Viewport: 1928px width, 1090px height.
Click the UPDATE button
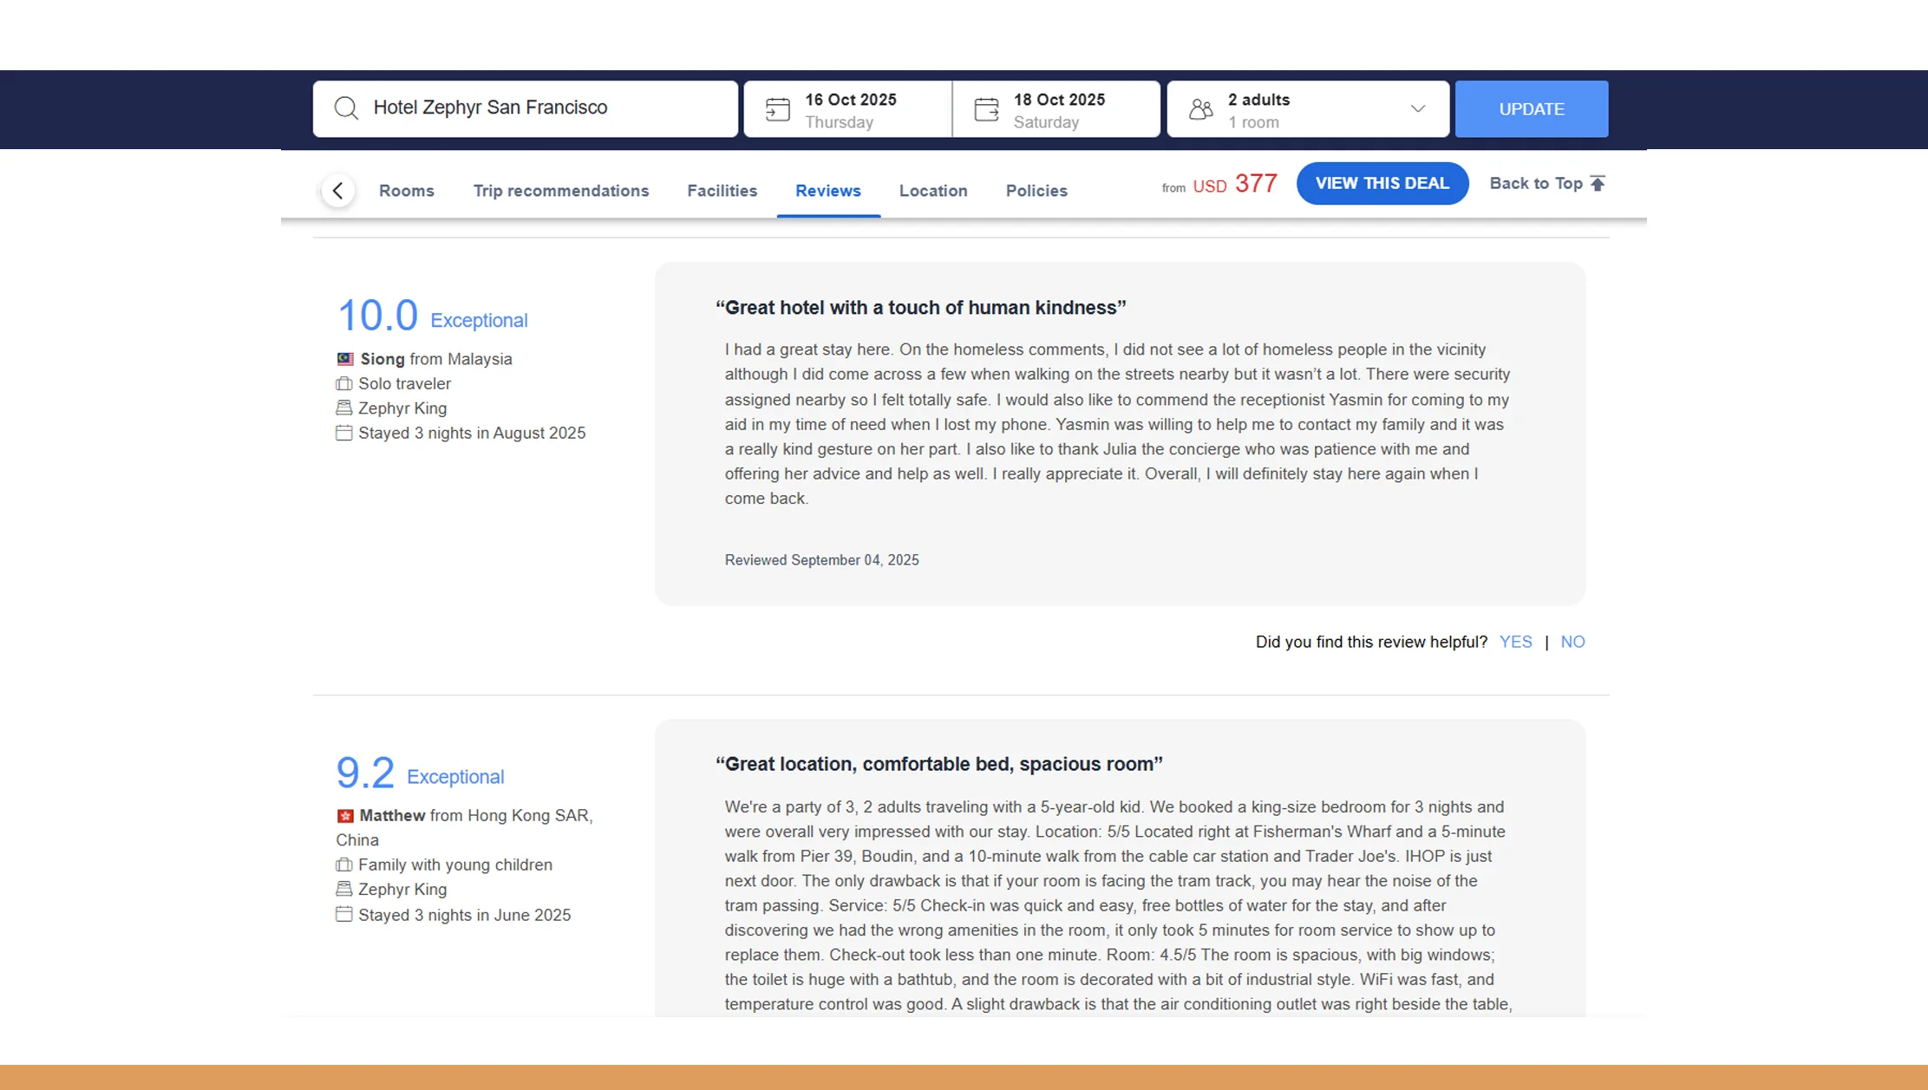tap(1532, 108)
